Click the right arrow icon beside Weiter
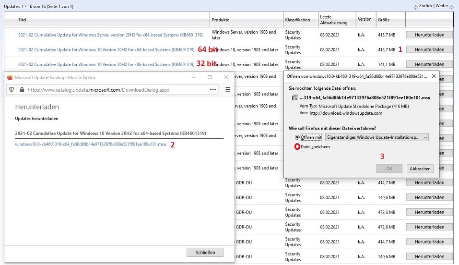This screenshot has height=265, width=459. click(451, 7)
